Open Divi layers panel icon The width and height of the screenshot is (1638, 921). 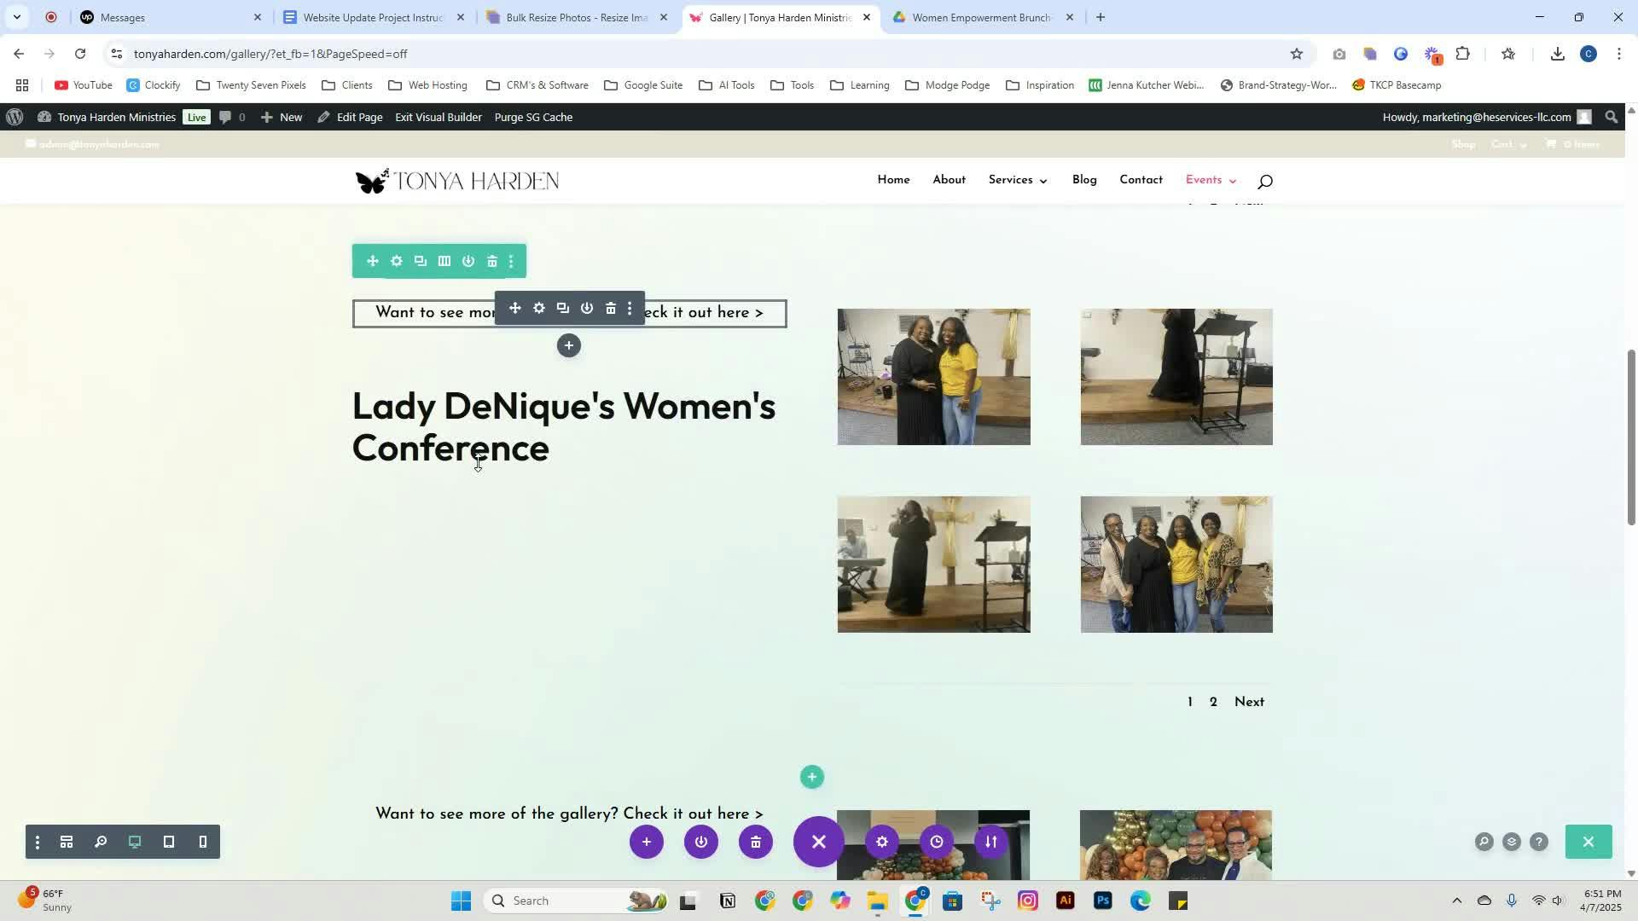tap(1512, 843)
